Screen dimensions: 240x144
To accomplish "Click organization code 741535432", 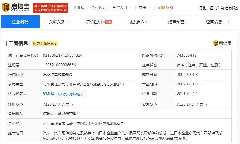I will point(187,55).
